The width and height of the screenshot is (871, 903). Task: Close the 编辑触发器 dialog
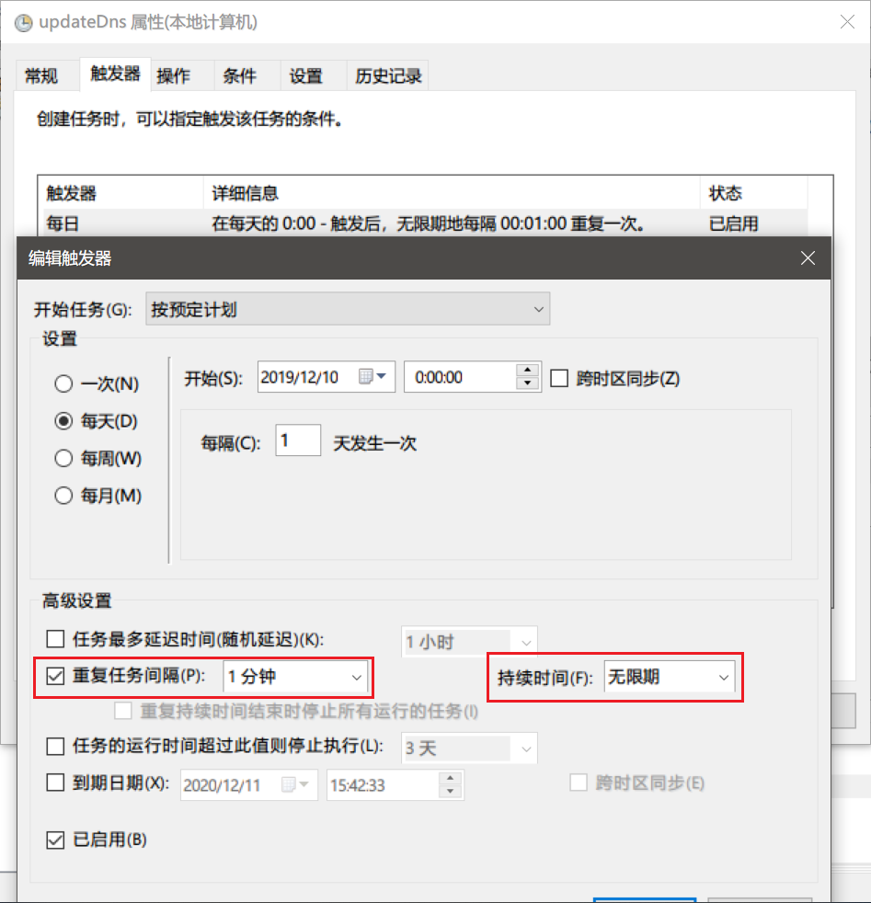(808, 257)
